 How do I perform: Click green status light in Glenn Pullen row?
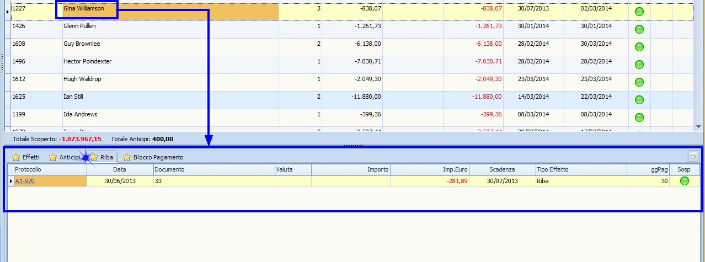point(639,29)
